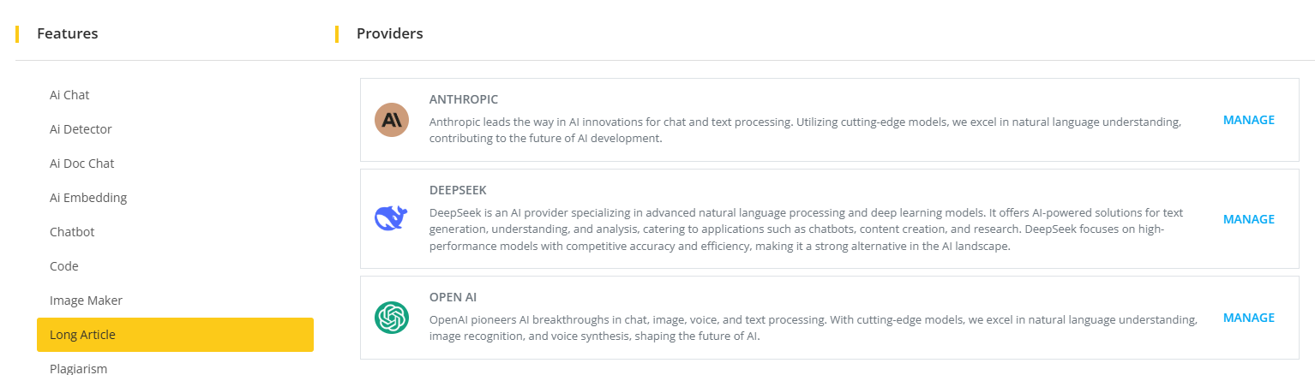Select the Code feature
The height and width of the screenshot is (375, 1315).
point(64,266)
